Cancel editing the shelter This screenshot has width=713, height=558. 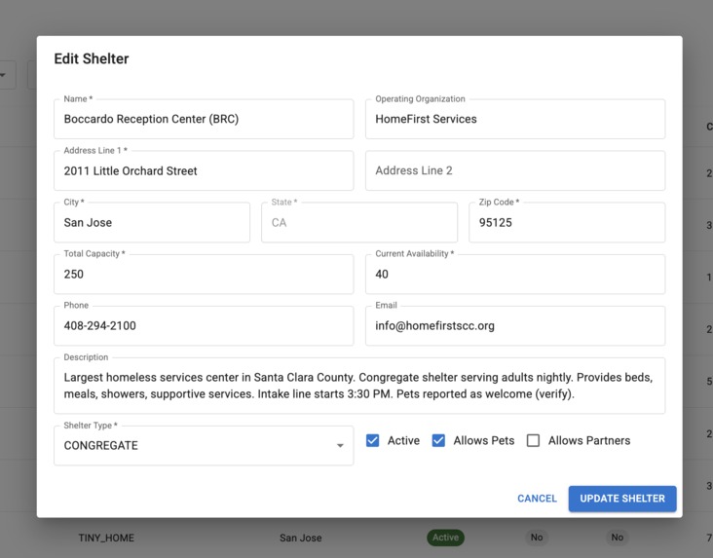pyautogui.click(x=537, y=499)
